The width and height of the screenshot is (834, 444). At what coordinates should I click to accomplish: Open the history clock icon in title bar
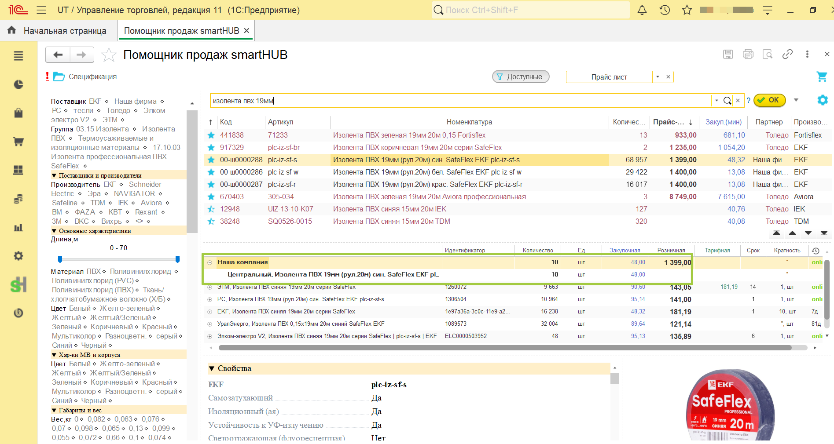point(665,10)
